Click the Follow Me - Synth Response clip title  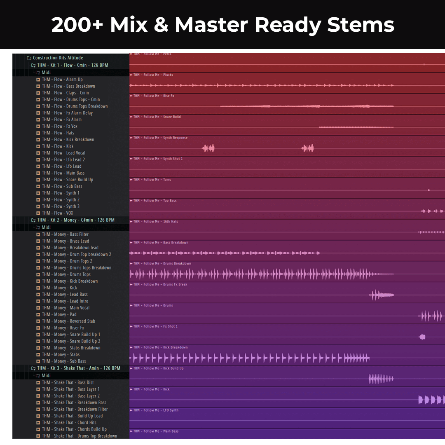click(x=165, y=138)
